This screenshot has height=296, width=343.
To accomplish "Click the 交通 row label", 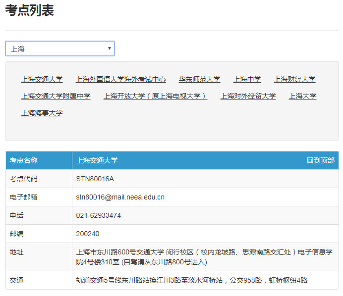I will pos(17,280).
